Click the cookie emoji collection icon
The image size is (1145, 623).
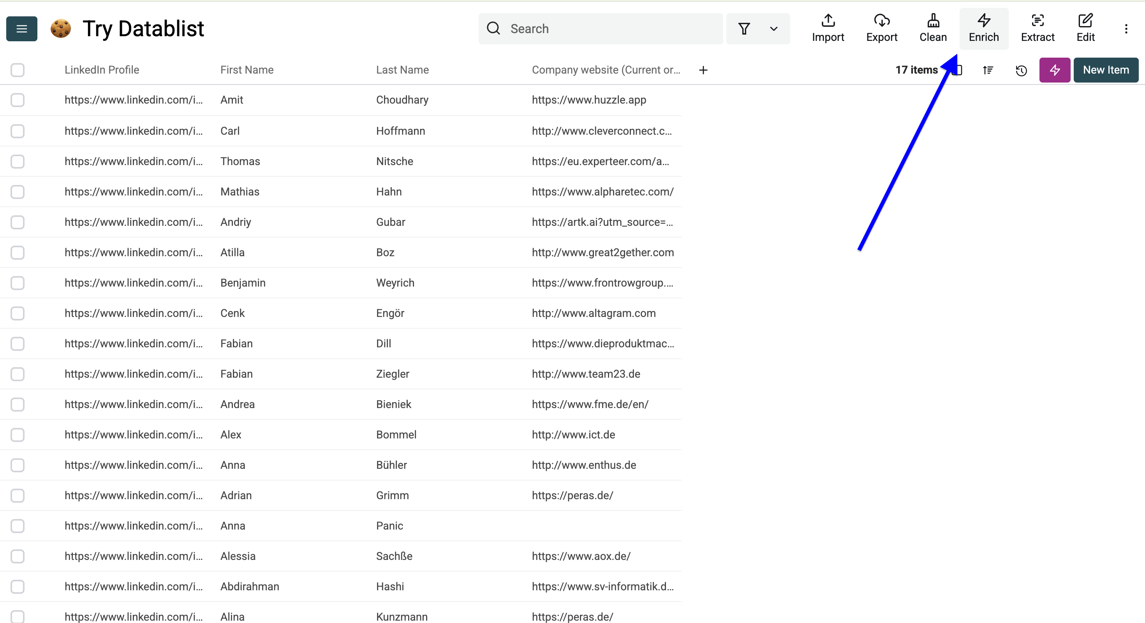[60, 29]
